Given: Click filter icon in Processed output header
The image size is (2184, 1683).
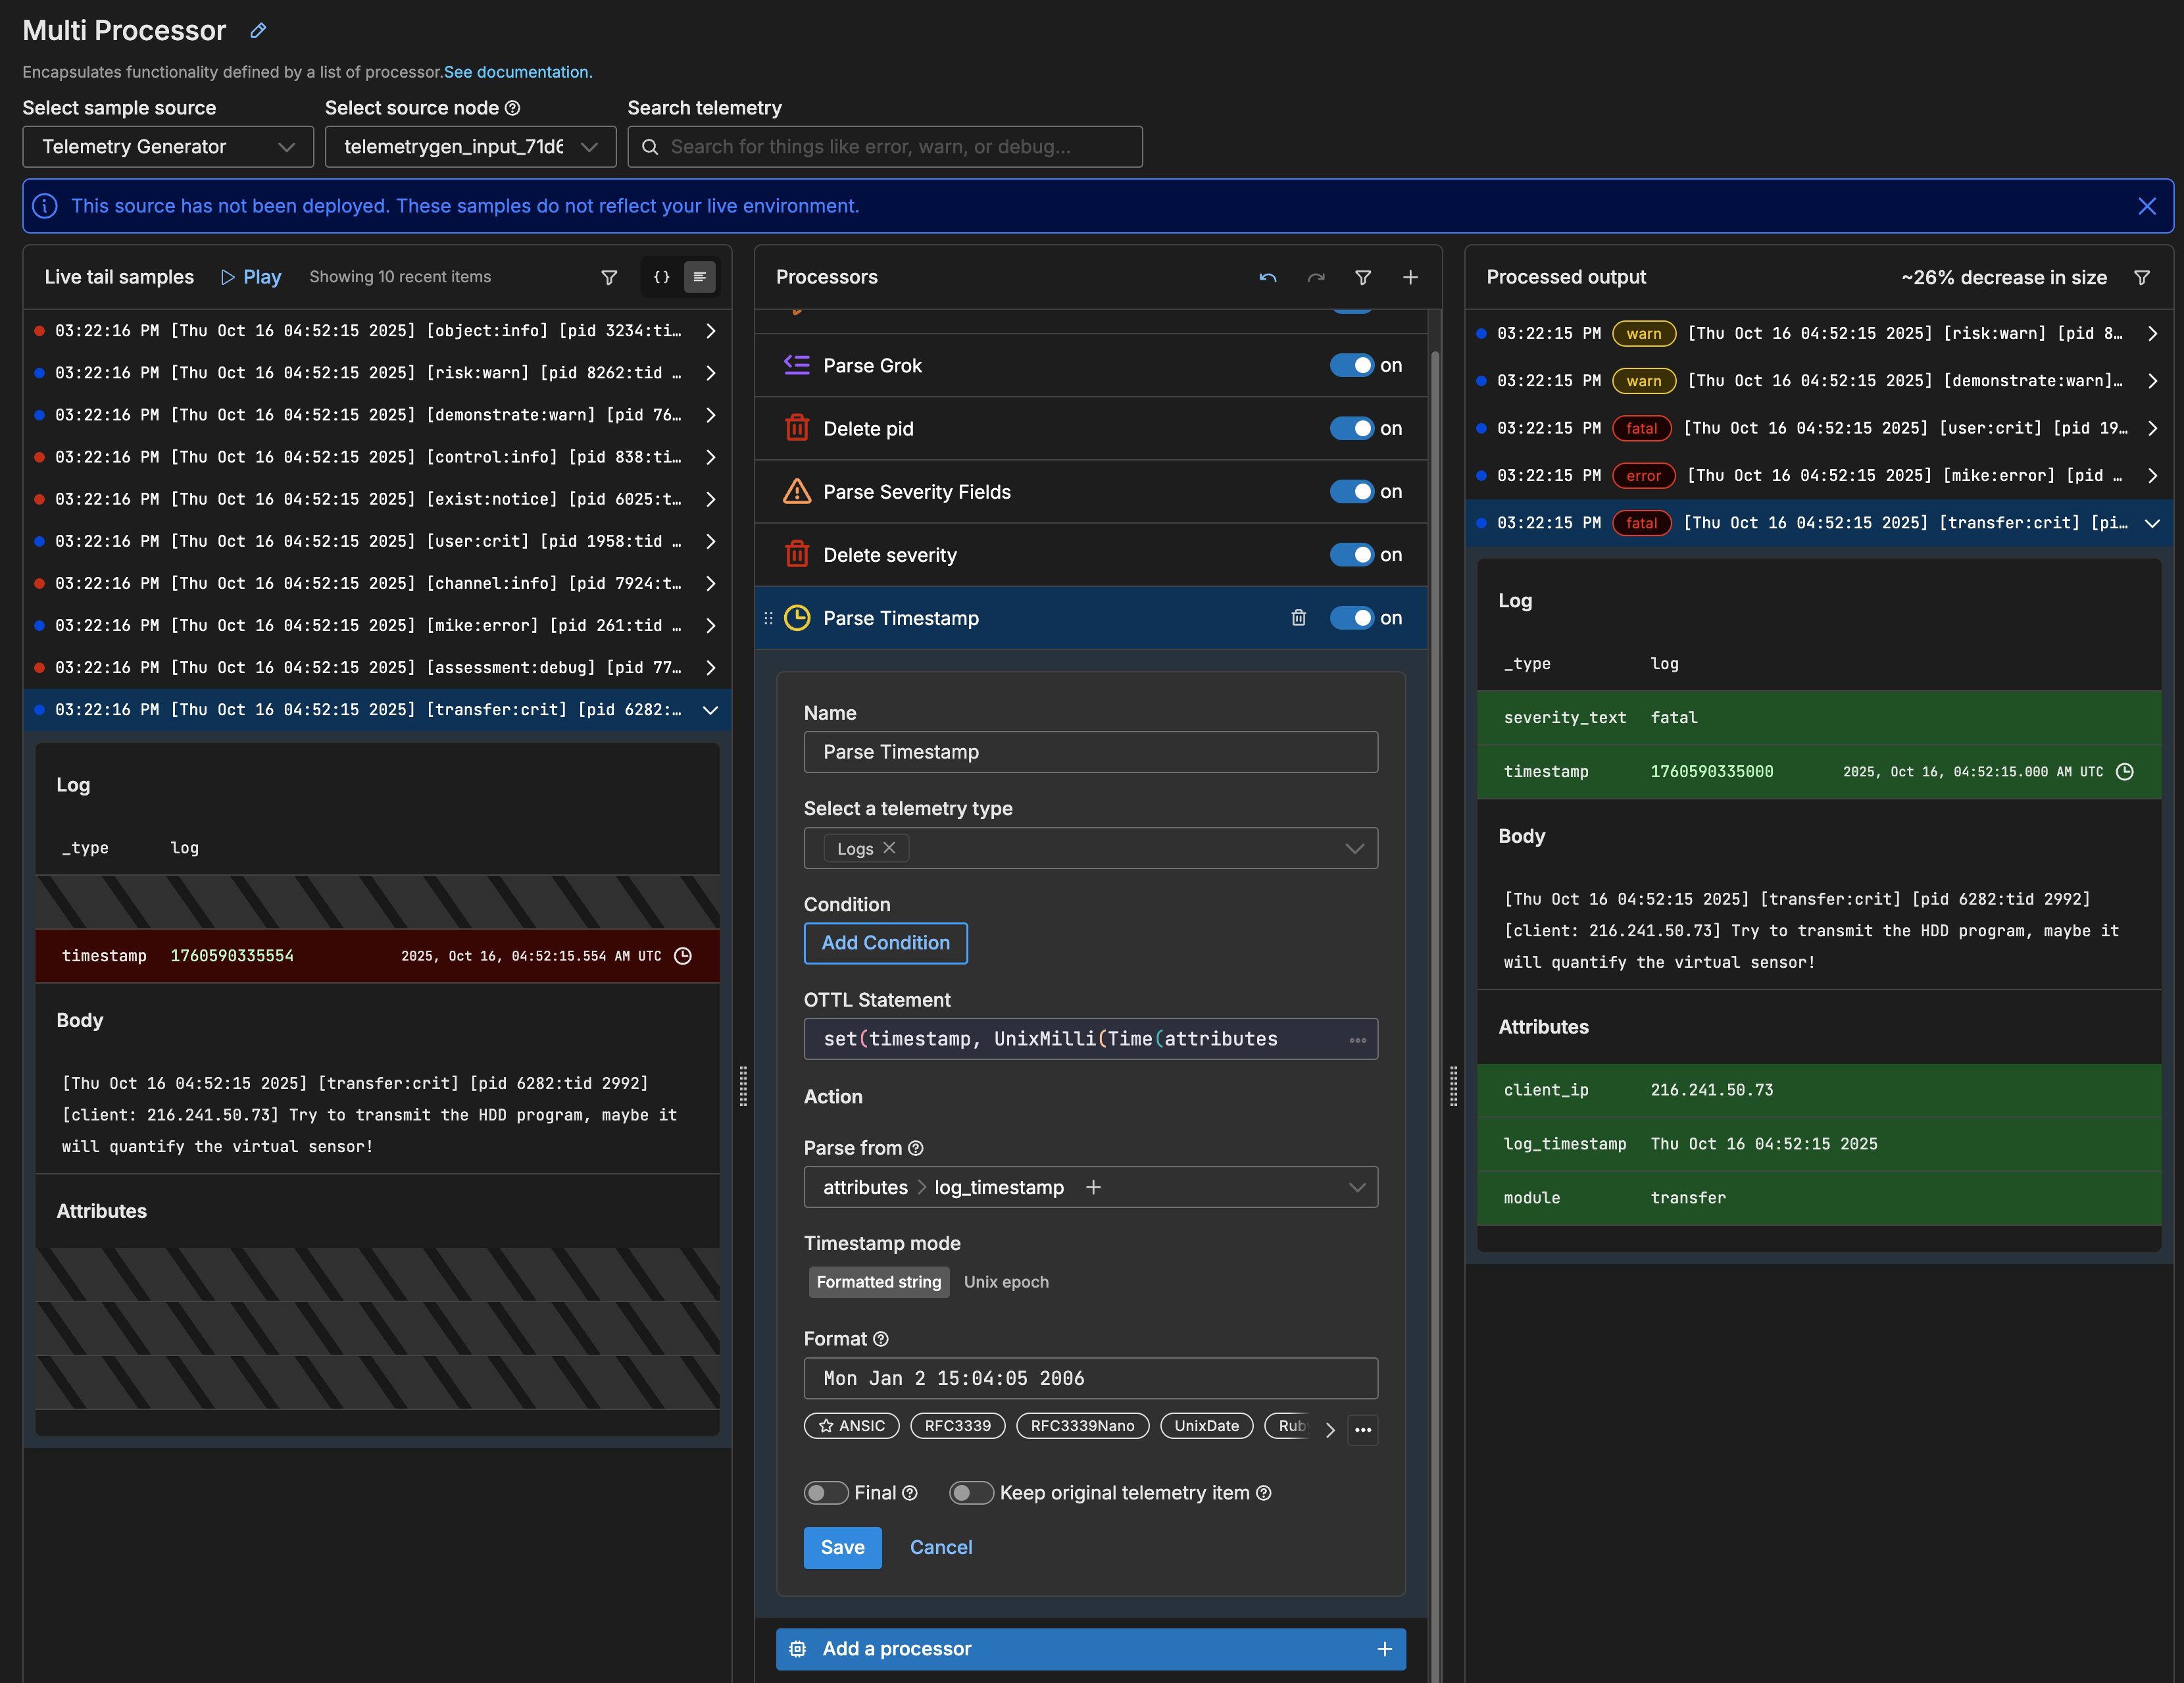Looking at the screenshot, I should point(2142,278).
